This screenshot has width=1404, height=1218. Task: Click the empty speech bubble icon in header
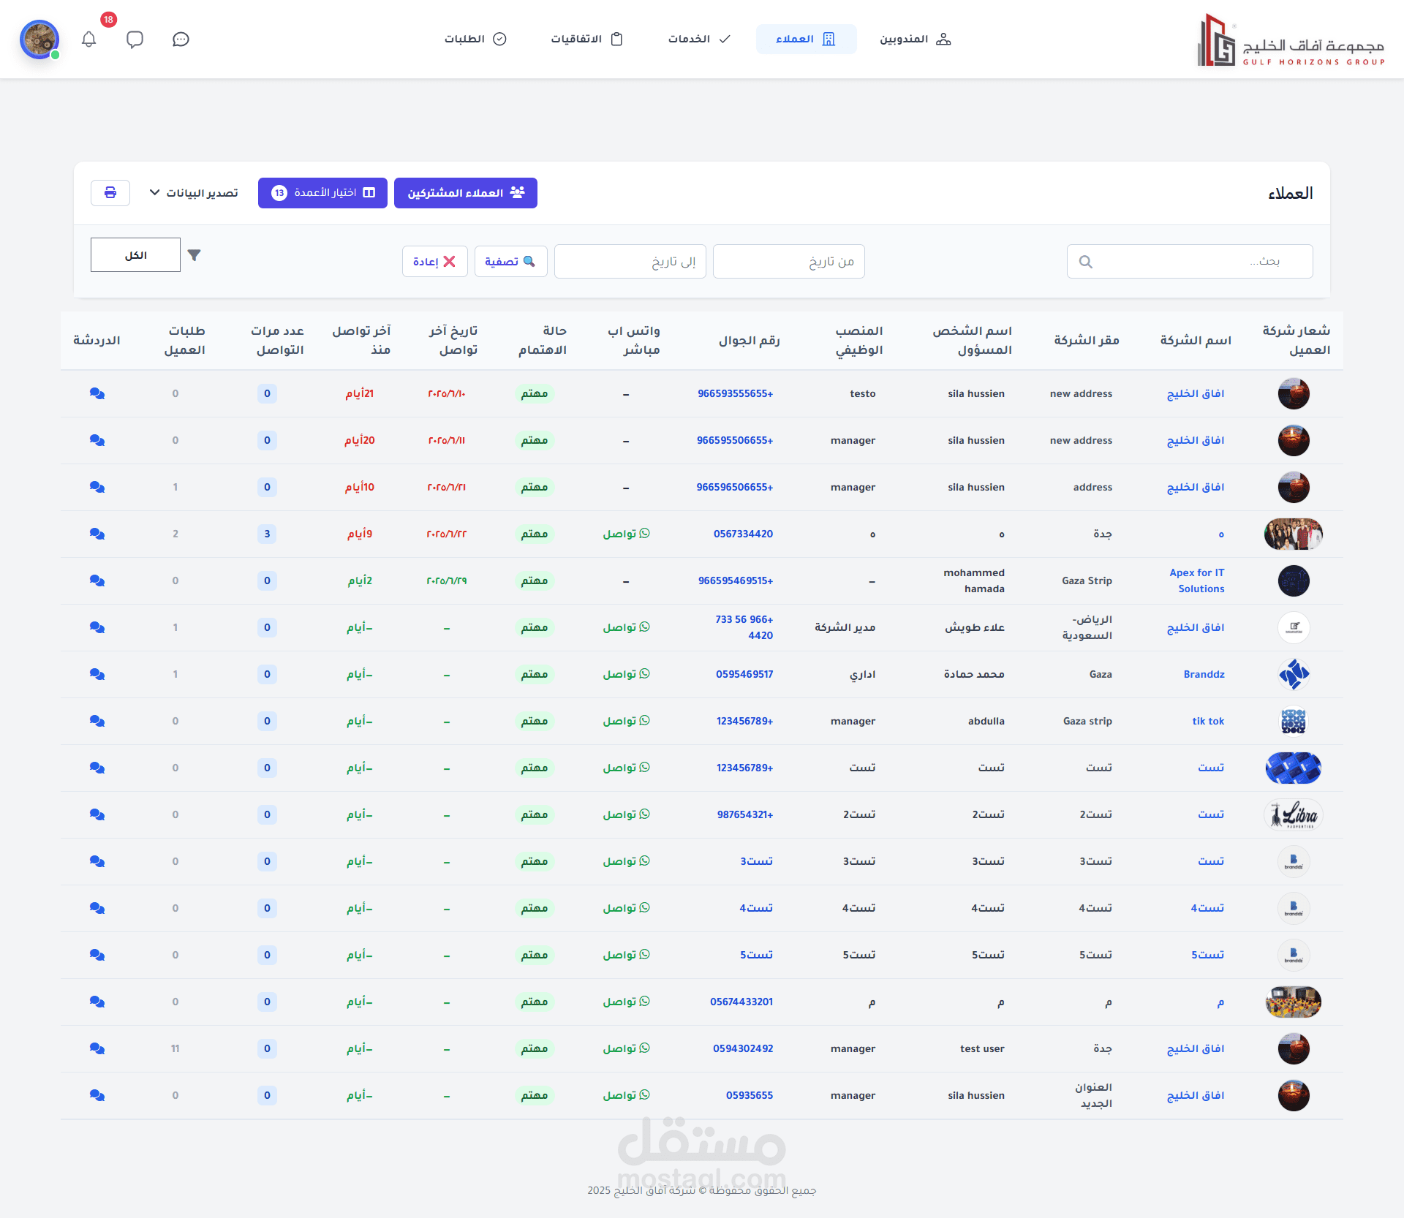(135, 39)
